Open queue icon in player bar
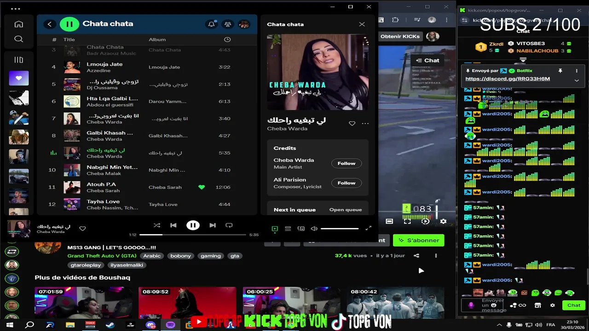 [288, 228]
